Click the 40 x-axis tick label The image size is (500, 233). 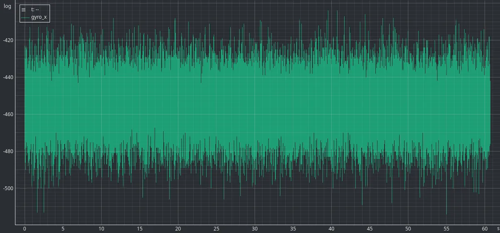331,229
